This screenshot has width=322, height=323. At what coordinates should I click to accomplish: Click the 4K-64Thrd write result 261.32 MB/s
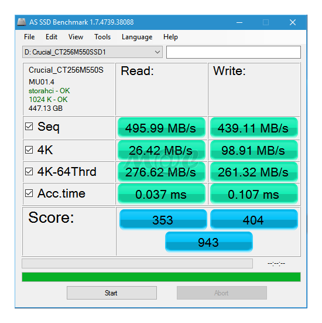click(x=254, y=172)
